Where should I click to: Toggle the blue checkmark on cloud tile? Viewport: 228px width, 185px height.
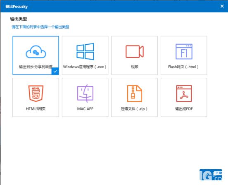coord(55,71)
